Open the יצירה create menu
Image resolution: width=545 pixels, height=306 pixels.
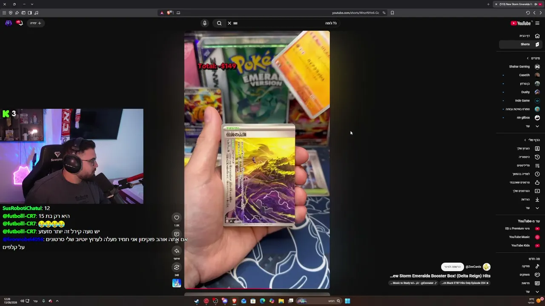(x=36, y=23)
